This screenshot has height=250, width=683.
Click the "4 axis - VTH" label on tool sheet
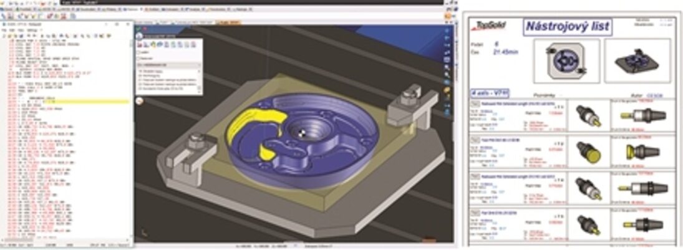[x=490, y=92]
